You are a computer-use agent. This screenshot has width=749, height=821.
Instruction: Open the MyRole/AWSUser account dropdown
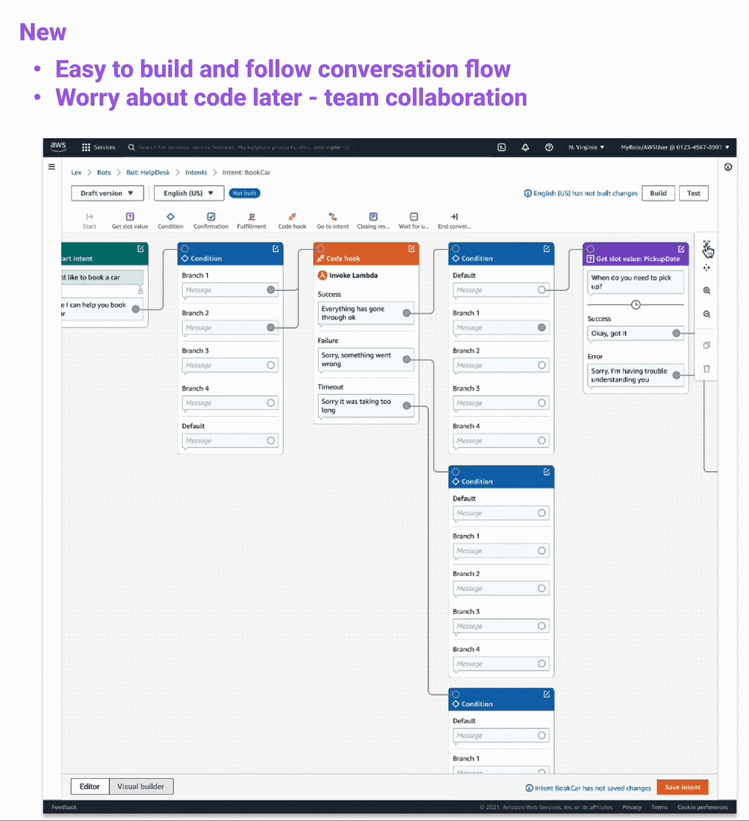click(675, 147)
